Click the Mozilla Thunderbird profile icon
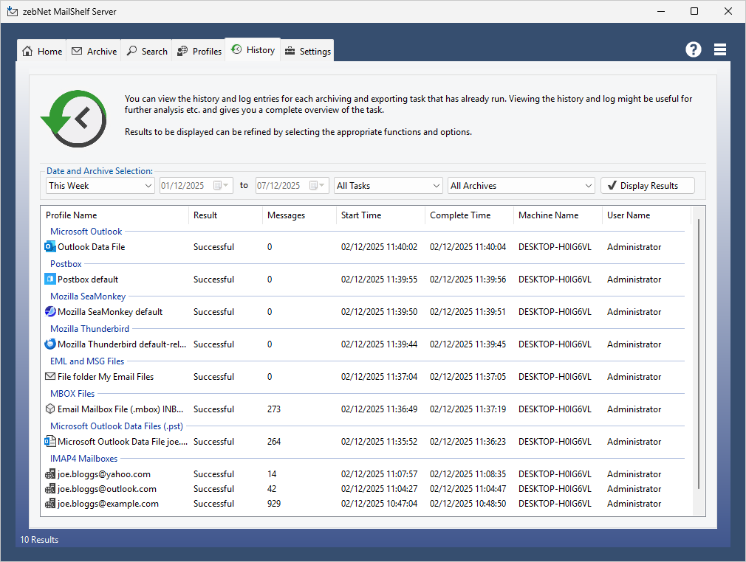Screen dimensions: 746x562 click(50, 344)
